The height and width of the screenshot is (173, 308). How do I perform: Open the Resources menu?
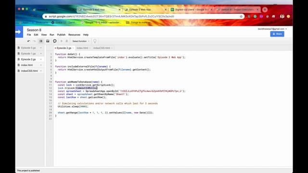(x=74, y=35)
